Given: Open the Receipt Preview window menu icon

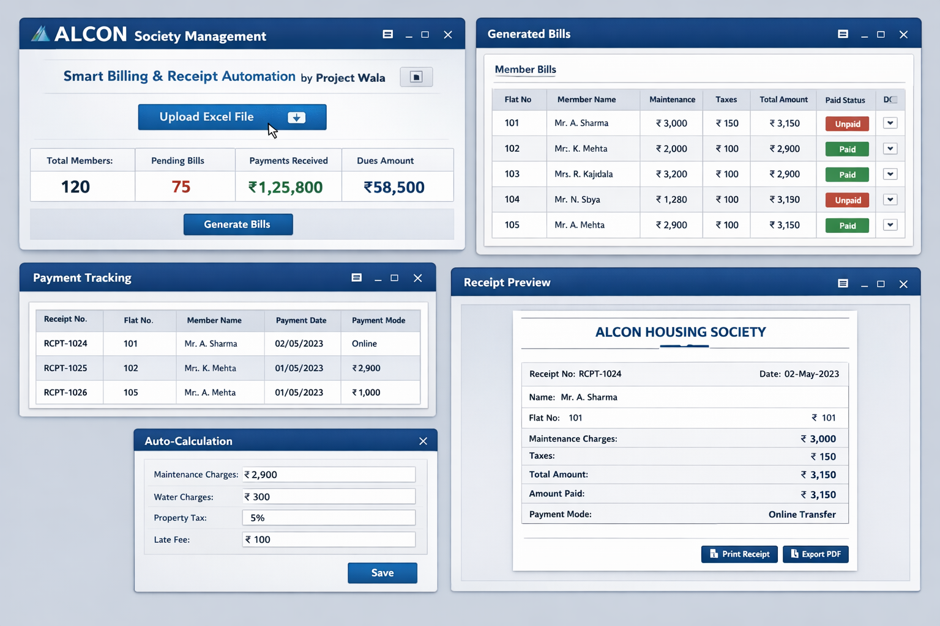Looking at the screenshot, I should click(843, 284).
